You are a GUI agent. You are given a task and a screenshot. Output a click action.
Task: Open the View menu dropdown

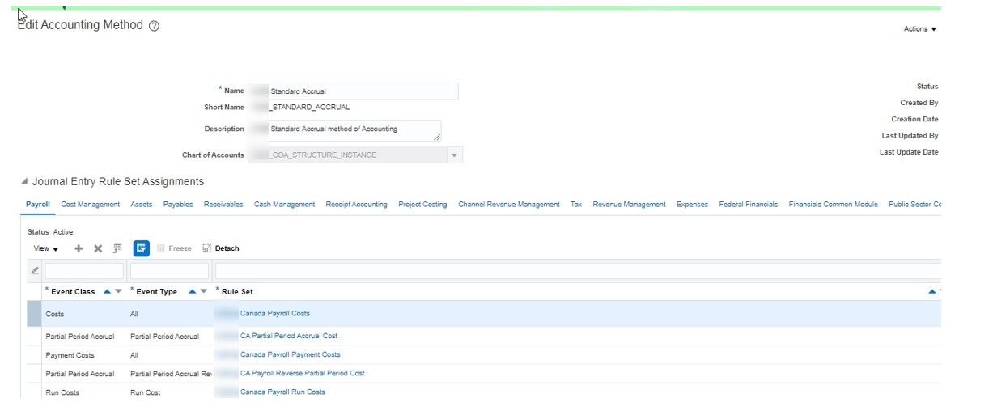(x=45, y=249)
